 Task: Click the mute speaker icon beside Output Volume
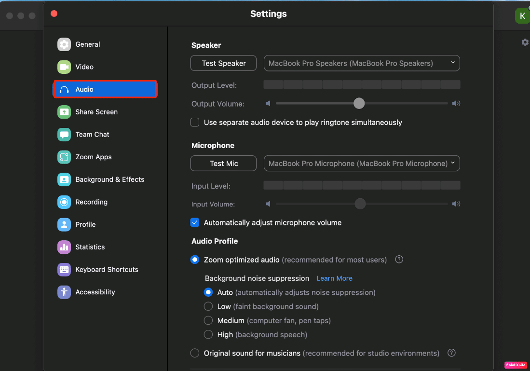pos(268,104)
